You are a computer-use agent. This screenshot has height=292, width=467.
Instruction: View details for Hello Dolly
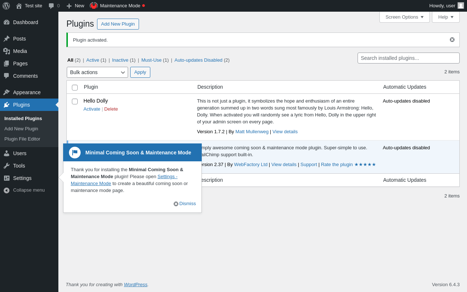285,132
